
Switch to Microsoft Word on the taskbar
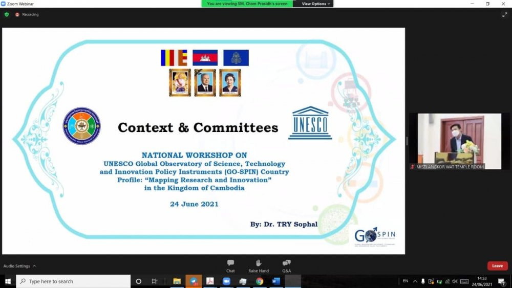click(276, 281)
